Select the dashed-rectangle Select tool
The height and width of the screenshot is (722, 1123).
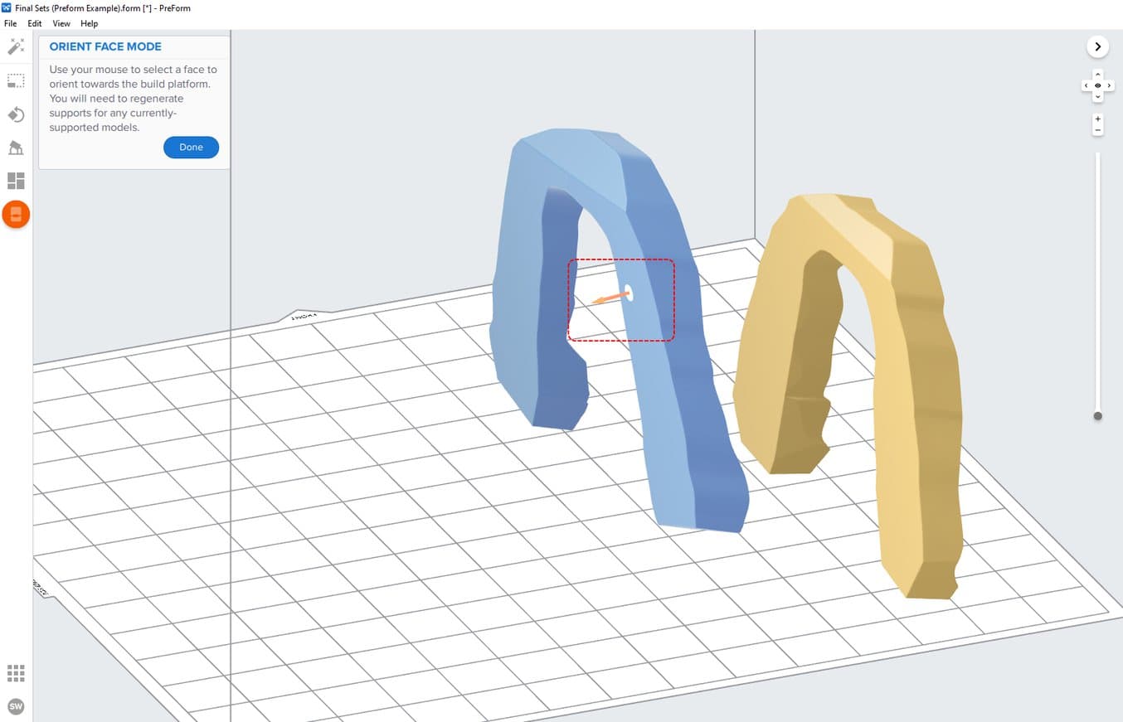pyautogui.click(x=16, y=80)
